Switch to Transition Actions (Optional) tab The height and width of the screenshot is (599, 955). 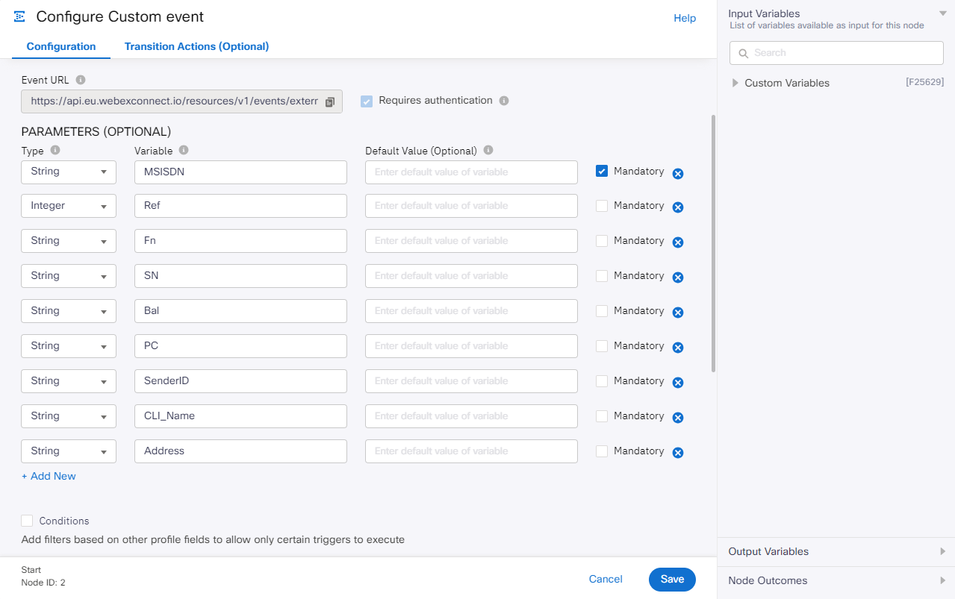[196, 46]
